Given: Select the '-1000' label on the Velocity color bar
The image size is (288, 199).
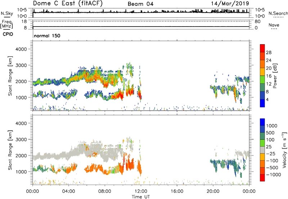Looking at the screenshot, I should coord(273,175).
